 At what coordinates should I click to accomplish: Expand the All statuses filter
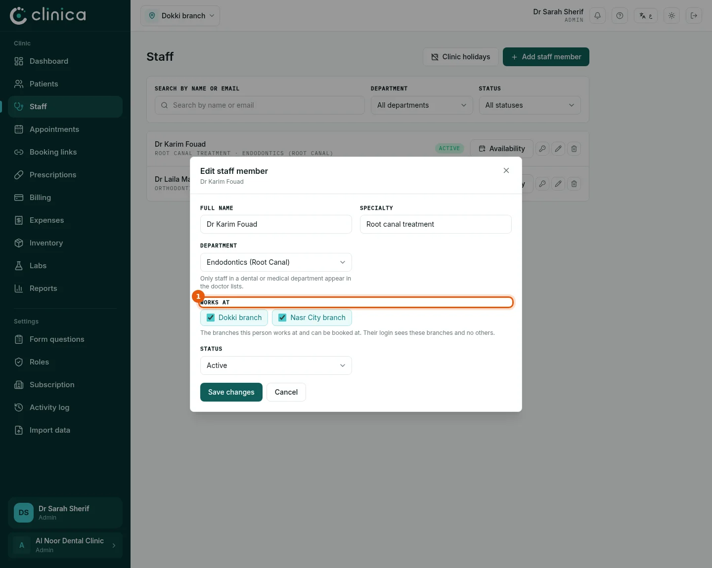[530, 105]
